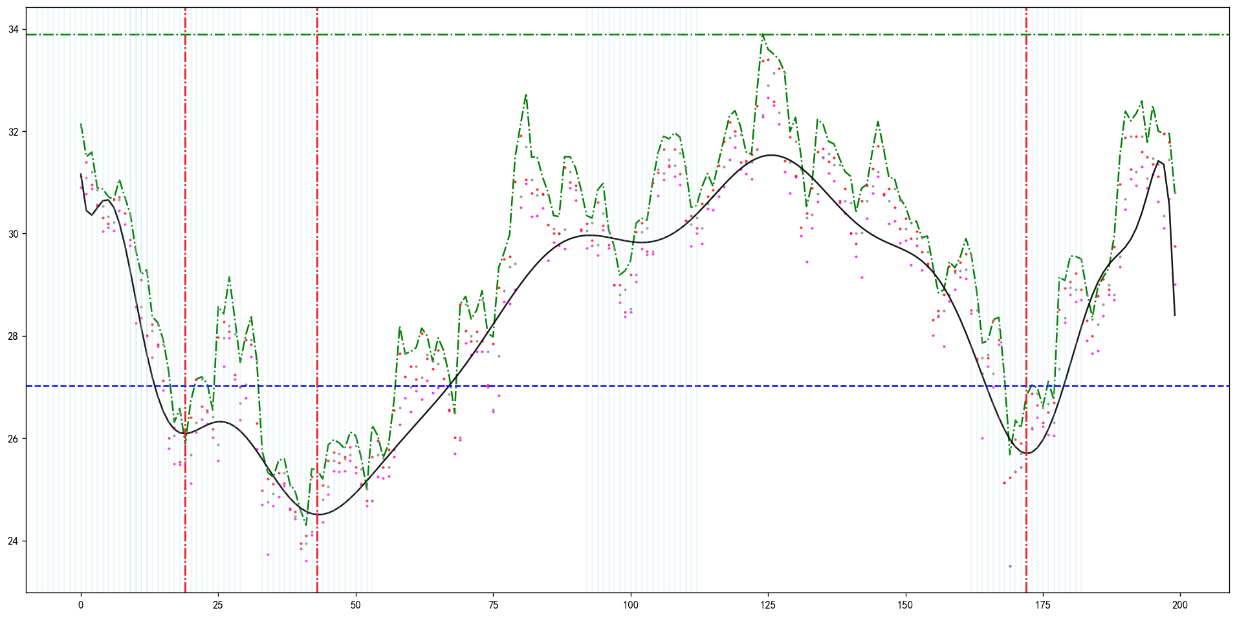Select the x-axis tick label 175
Viewport: 1237px width, 617px height.
coord(1043,605)
